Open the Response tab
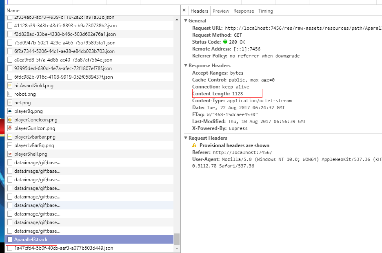The height and width of the screenshot is (253, 382). click(x=244, y=11)
